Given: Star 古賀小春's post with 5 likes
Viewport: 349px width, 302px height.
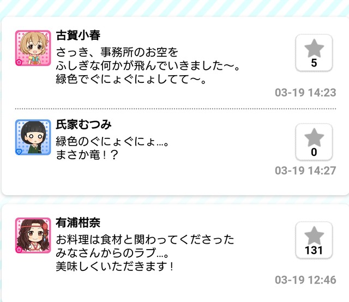Looking at the screenshot, I should (x=314, y=53).
